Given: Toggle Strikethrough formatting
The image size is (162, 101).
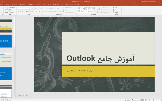Looking at the screenshot, I should [27, 11].
